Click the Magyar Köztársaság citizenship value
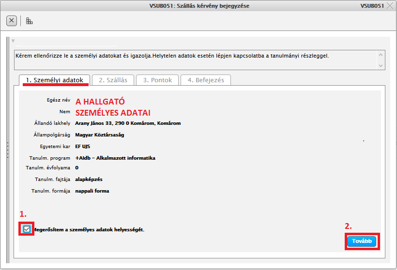This screenshot has width=397, height=270. pyautogui.click(x=99, y=135)
